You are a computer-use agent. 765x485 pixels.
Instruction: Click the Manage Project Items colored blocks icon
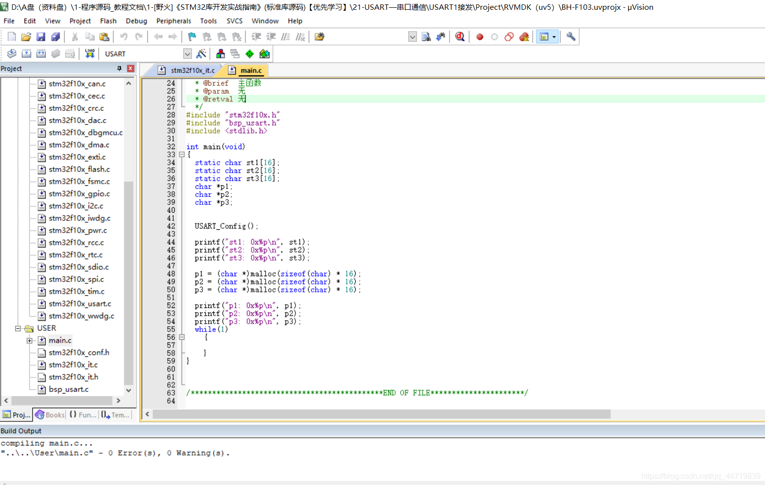coord(221,54)
